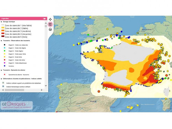
Task: Click the green marker in Bristol Channel
Action: 88,35
